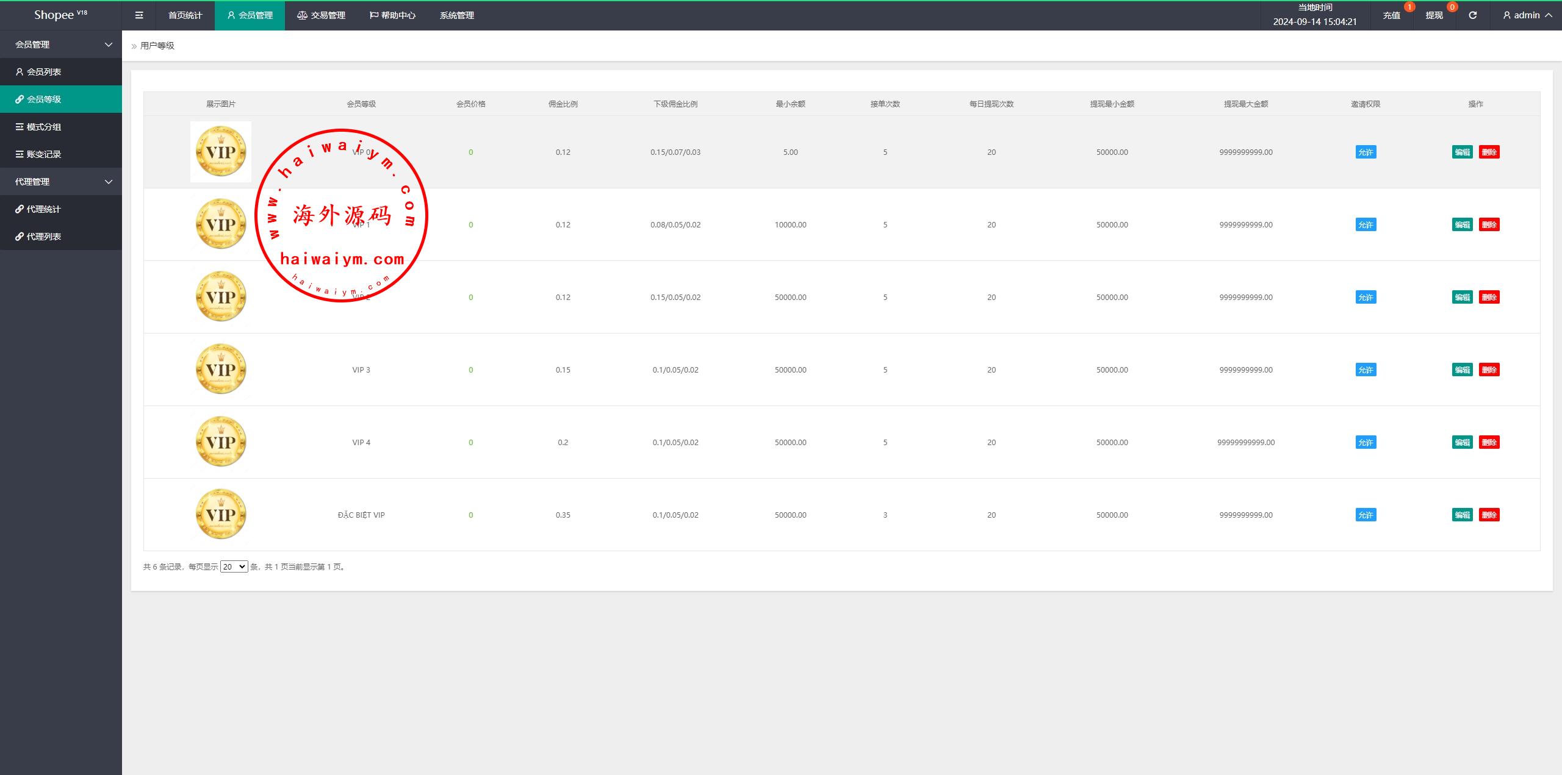Open 提现 withdrawal notifications

[1434, 15]
